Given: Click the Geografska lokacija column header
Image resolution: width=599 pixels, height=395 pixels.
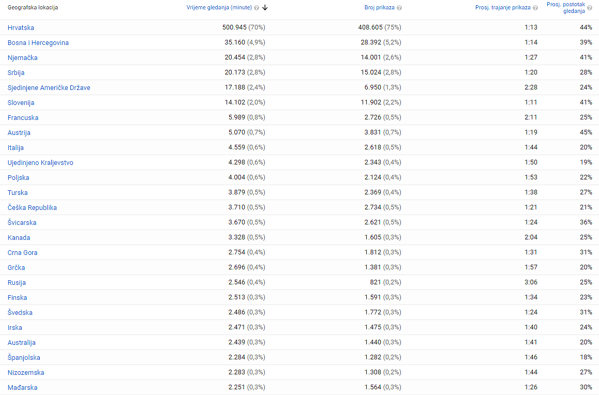Looking at the screenshot, I should click(x=33, y=8).
